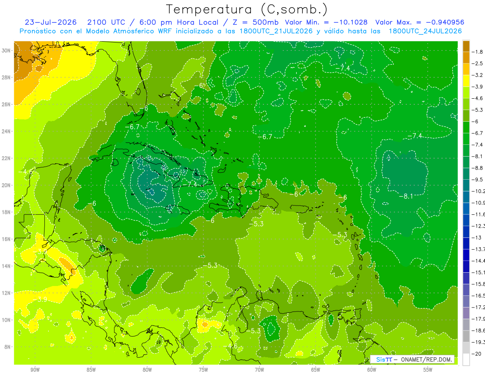Click the valid-until time '1800UTC_24JUL2026'
The height and width of the screenshot is (375, 485).
425,31
